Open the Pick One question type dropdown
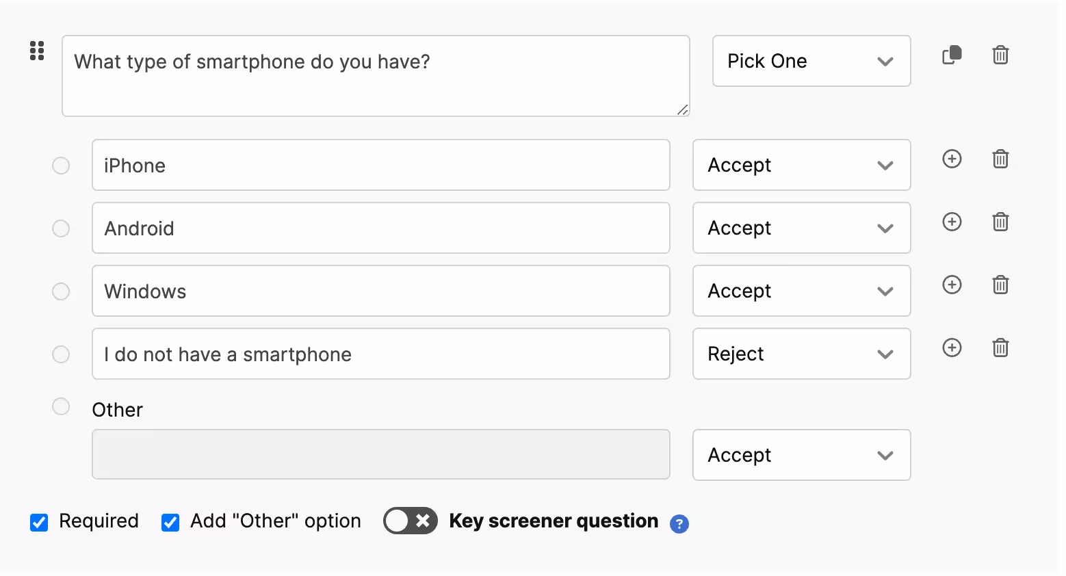This screenshot has height=576, width=1066. [x=811, y=61]
